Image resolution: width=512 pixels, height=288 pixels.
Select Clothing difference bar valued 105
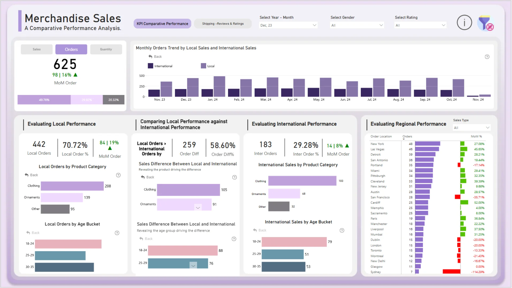[189, 190]
